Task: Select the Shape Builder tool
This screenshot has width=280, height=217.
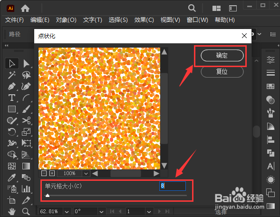Action: tap(12, 155)
